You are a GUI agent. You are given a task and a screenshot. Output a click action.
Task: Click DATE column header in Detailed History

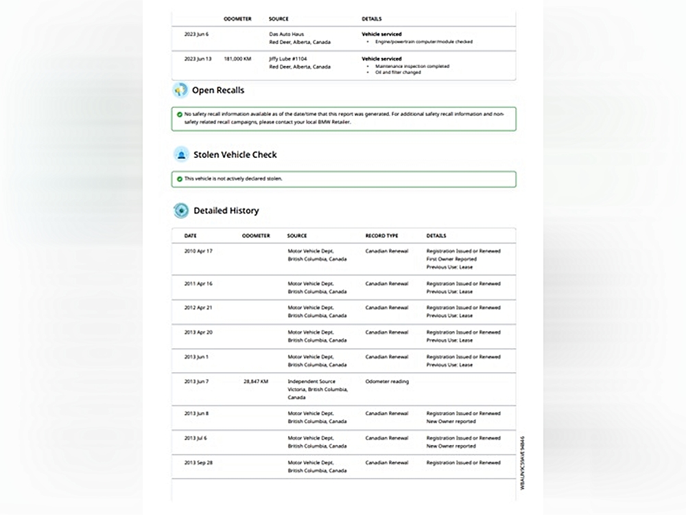click(x=190, y=236)
